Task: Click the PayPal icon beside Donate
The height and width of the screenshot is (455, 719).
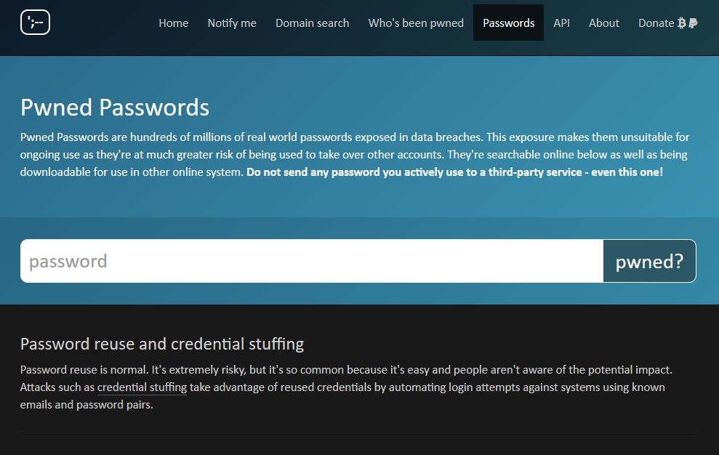Action: [693, 23]
